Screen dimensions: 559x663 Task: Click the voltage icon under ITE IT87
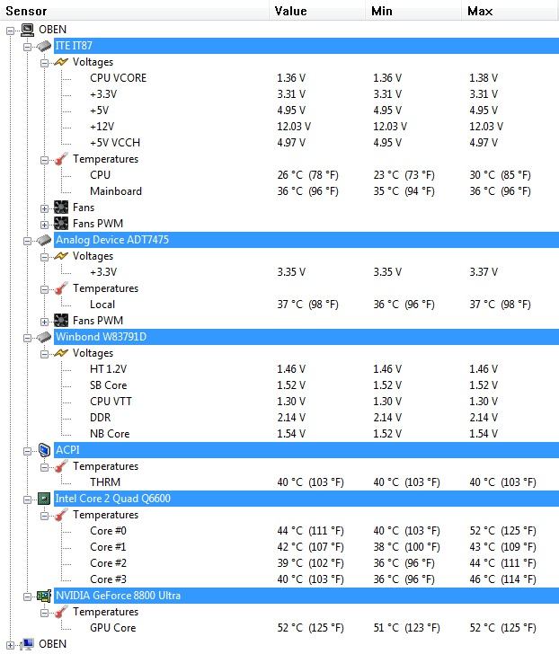(x=61, y=62)
